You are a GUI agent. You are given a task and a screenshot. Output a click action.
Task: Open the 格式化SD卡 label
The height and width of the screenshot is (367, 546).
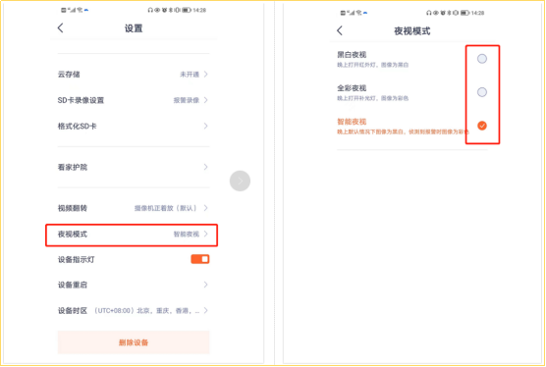point(77,126)
